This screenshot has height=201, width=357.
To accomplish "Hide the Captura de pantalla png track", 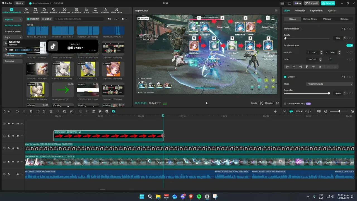I will coord(13,148).
